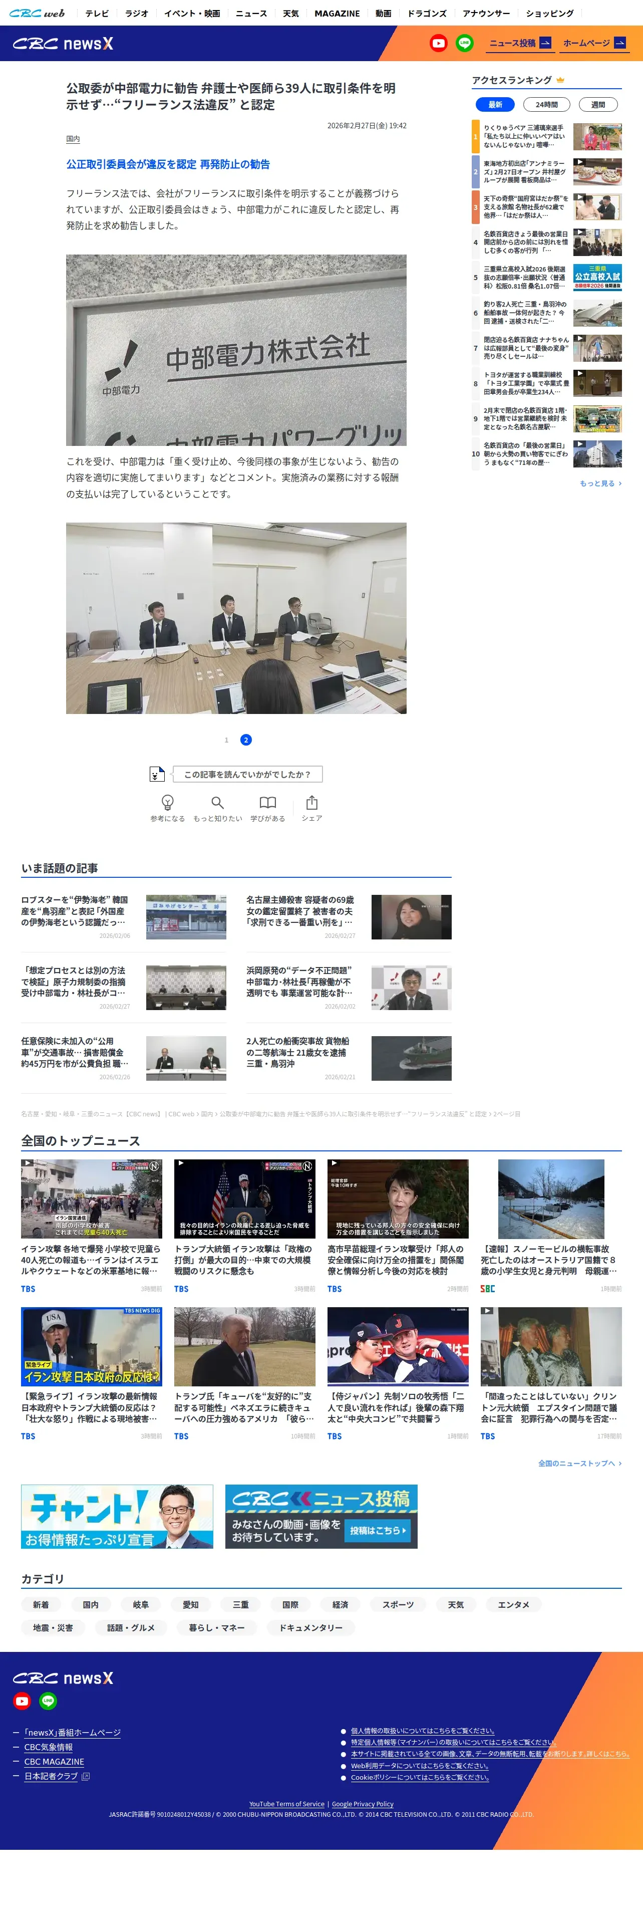643x1930 pixels.
Task: Open 全国のニューストップへ link
Action: [x=579, y=1463]
